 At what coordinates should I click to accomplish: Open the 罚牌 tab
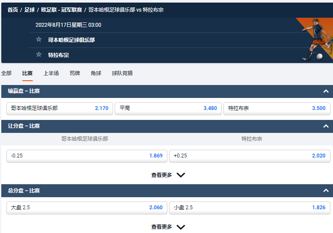[75, 73]
